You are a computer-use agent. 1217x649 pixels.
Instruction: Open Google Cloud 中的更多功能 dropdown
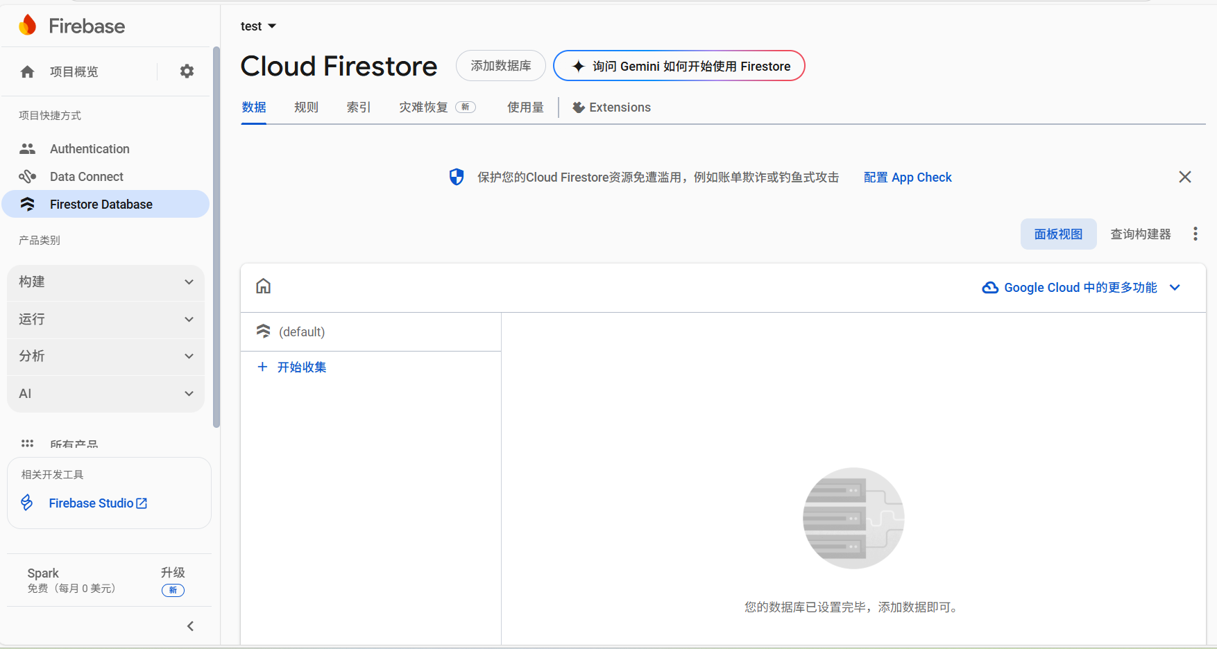coord(1080,287)
